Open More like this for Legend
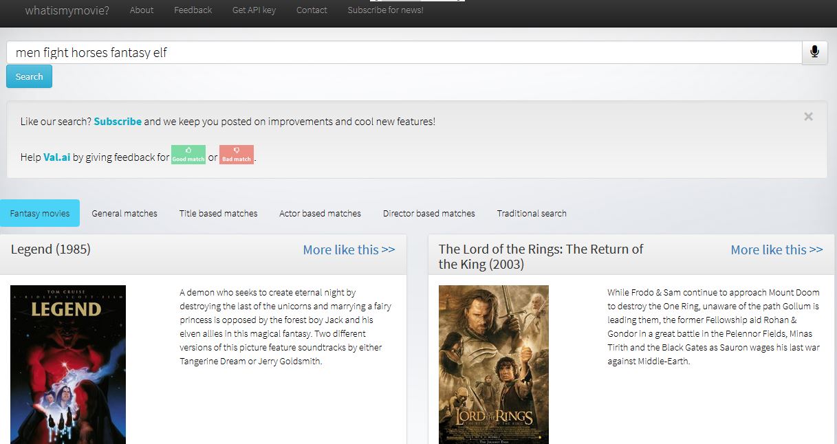The image size is (837, 444). (349, 249)
